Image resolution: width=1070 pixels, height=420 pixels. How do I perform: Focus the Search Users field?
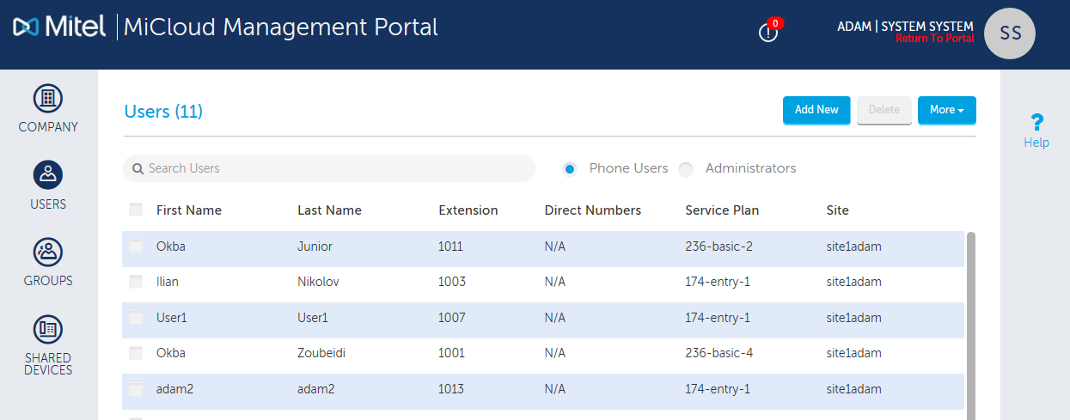335,168
